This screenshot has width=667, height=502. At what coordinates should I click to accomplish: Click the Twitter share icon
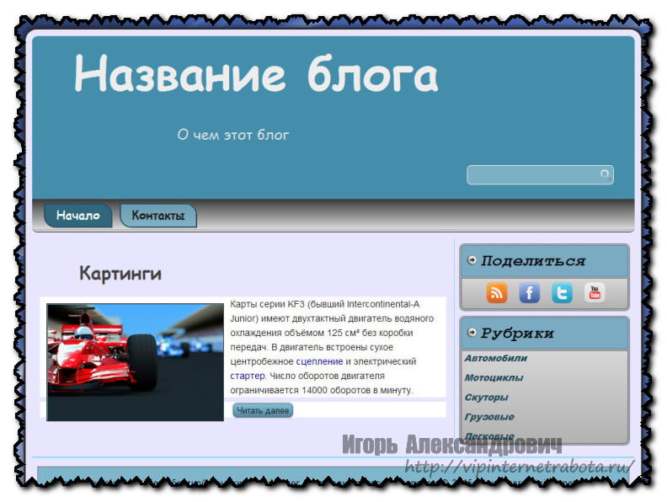pyautogui.click(x=562, y=292)
